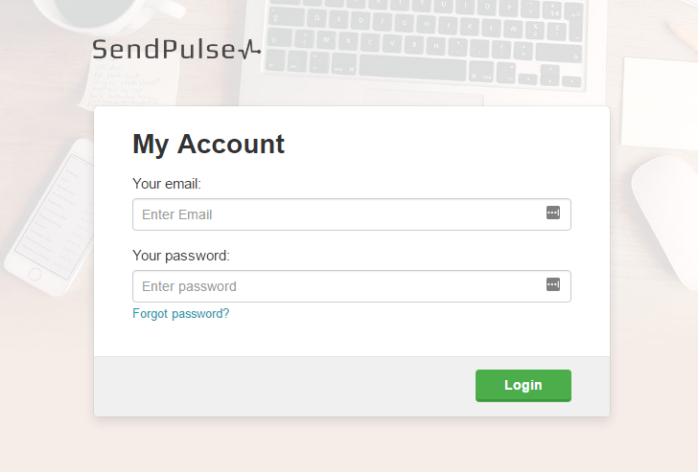This screenshot has width=698, height=472.
Task: Open the Forgot password link
Action: point(181,314)
